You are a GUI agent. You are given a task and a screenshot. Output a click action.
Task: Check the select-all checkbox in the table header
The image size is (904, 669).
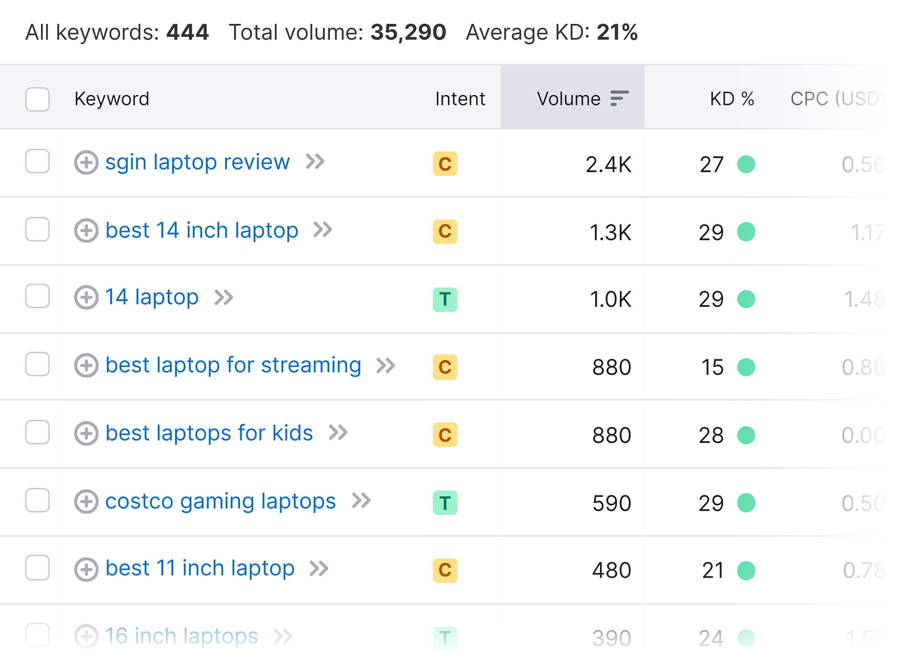coord(37,98)
